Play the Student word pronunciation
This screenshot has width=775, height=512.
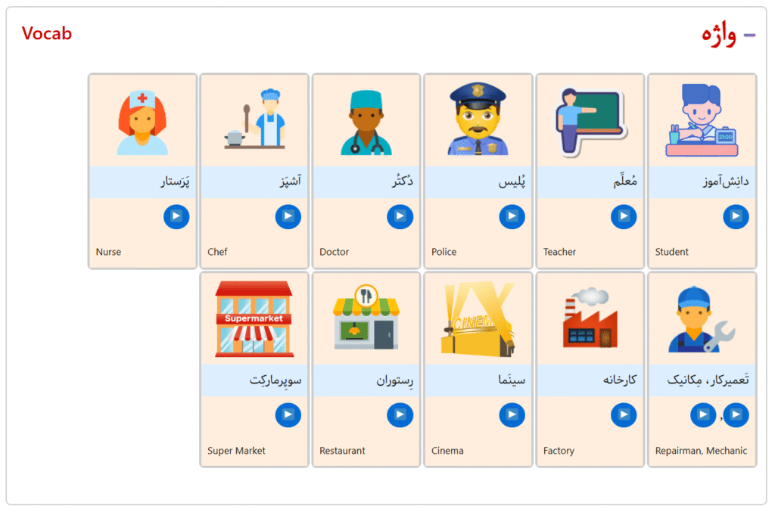pos(736,217)
